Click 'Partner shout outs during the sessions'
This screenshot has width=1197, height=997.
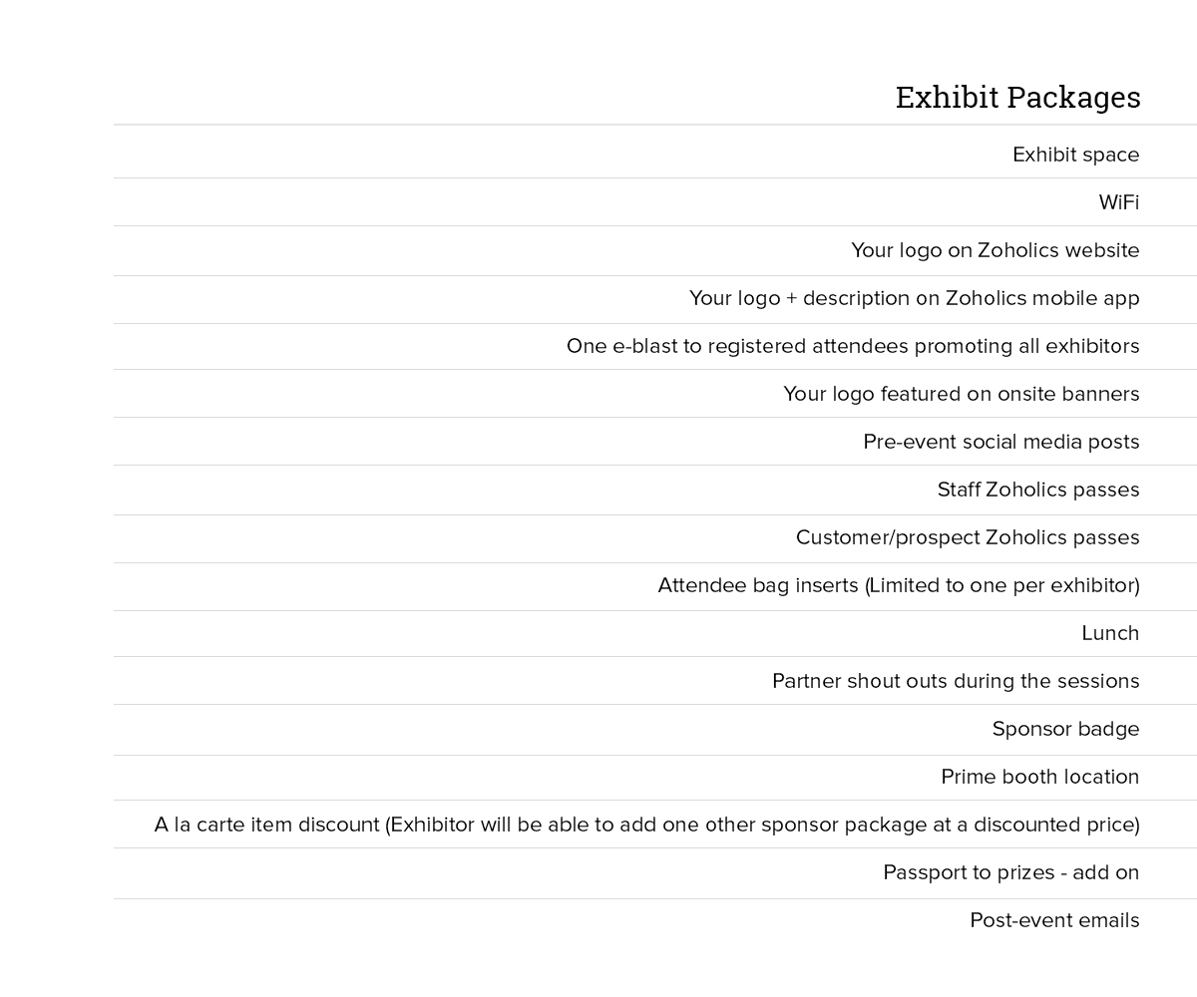955,681
